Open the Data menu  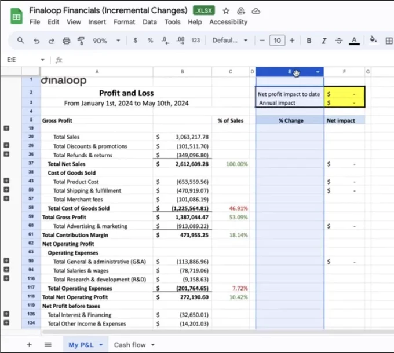coord(149,22)
